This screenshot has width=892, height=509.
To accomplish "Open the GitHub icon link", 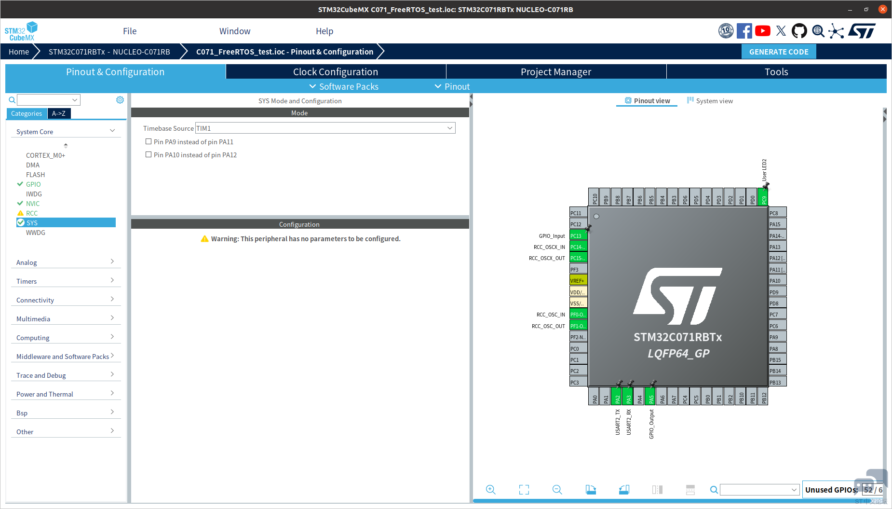I will click(799, 31).
